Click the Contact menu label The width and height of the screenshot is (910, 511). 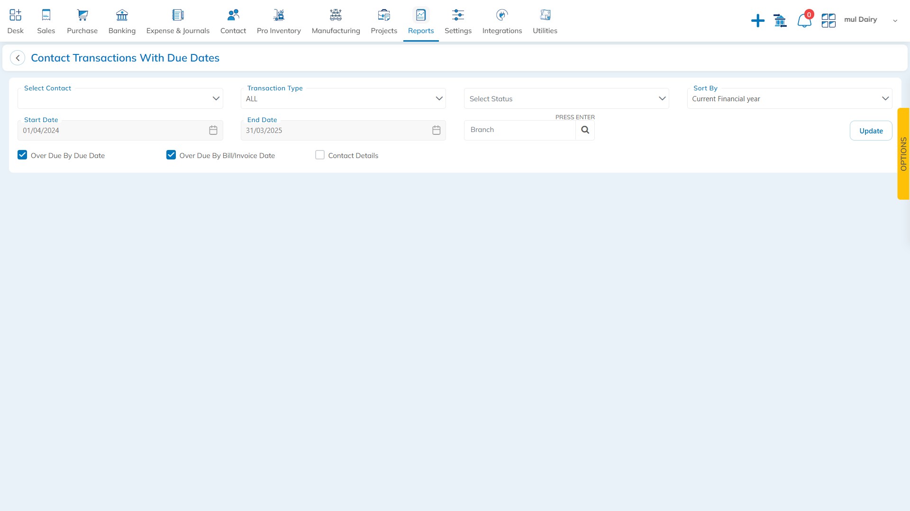[233, 31]
